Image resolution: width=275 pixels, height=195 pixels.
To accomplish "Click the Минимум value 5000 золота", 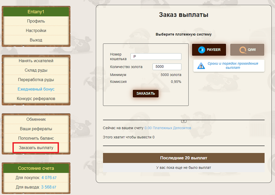I will tap(171, 75).
